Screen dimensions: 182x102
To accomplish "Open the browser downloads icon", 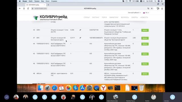I will [162, 8].
